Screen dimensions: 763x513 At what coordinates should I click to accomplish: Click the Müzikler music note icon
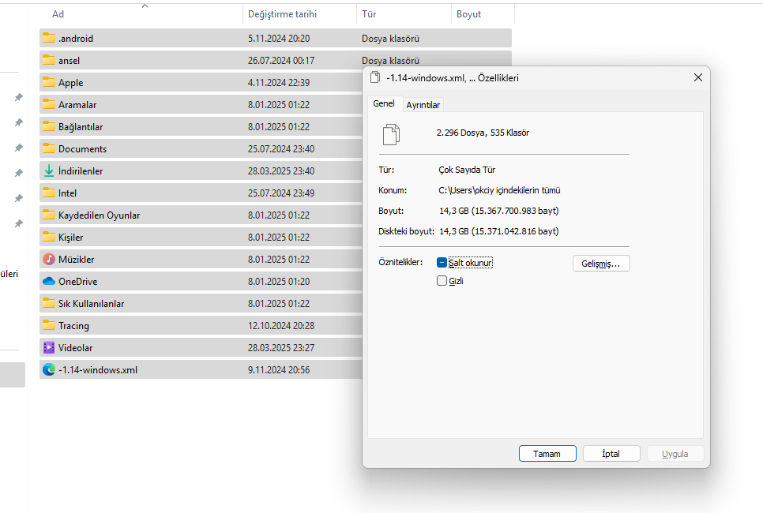point(49,259)
